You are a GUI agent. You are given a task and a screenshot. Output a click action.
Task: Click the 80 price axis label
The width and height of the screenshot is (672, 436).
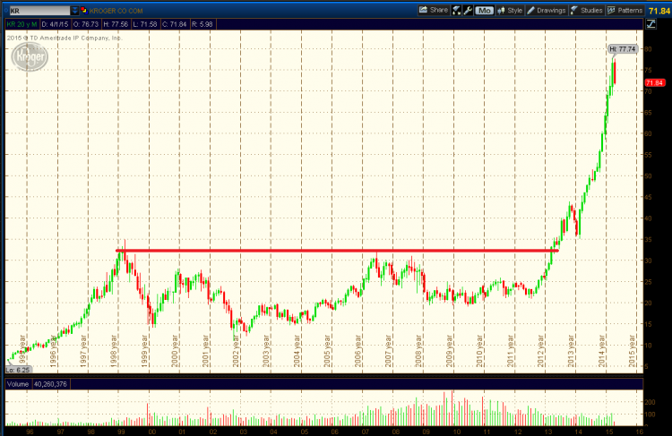pos(648,49)
